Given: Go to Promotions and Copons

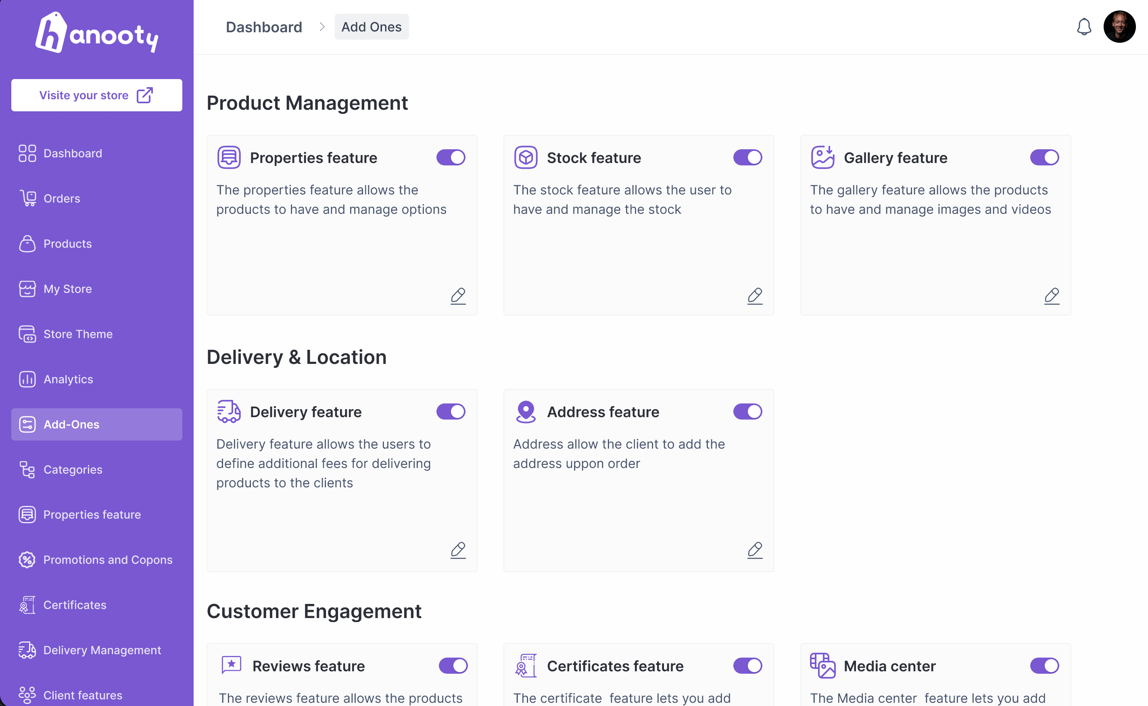Looking at the screenshot, I should [x=97, y=560].
